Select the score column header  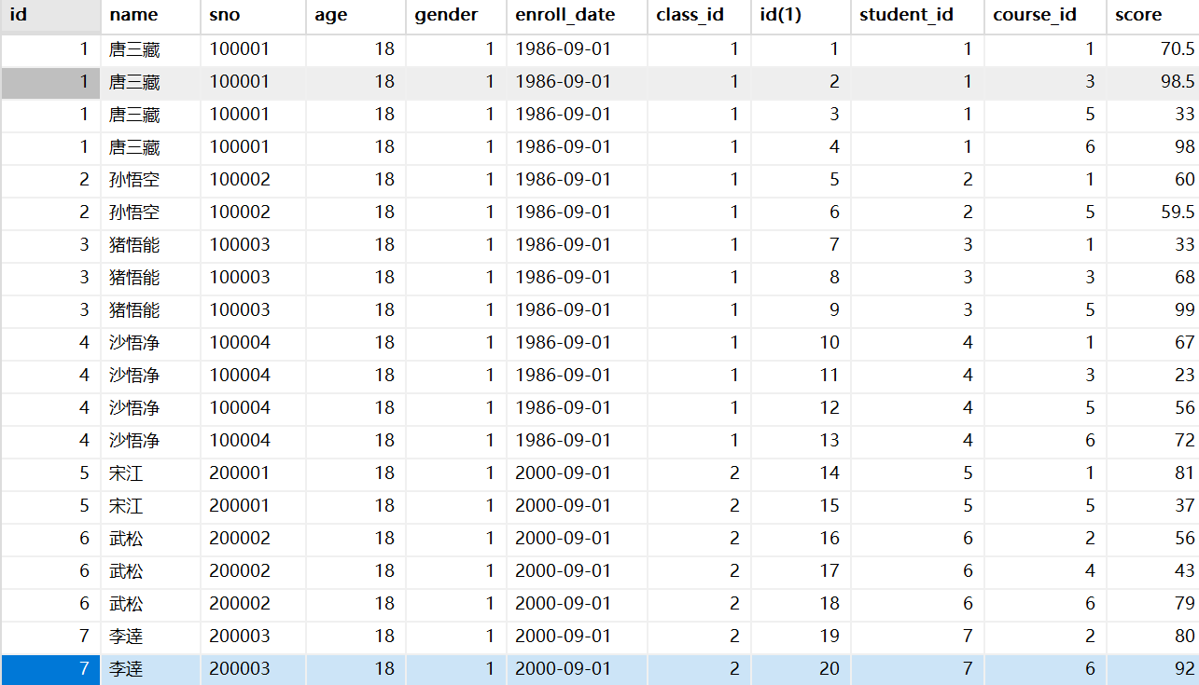coord(1152,15)
